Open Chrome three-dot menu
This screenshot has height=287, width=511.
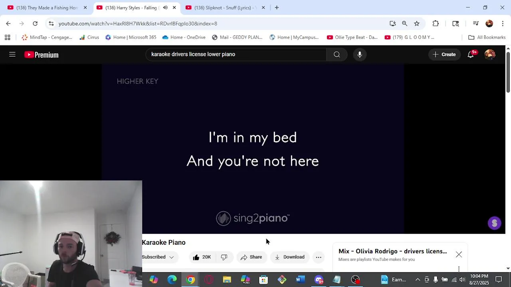[502, 24]
